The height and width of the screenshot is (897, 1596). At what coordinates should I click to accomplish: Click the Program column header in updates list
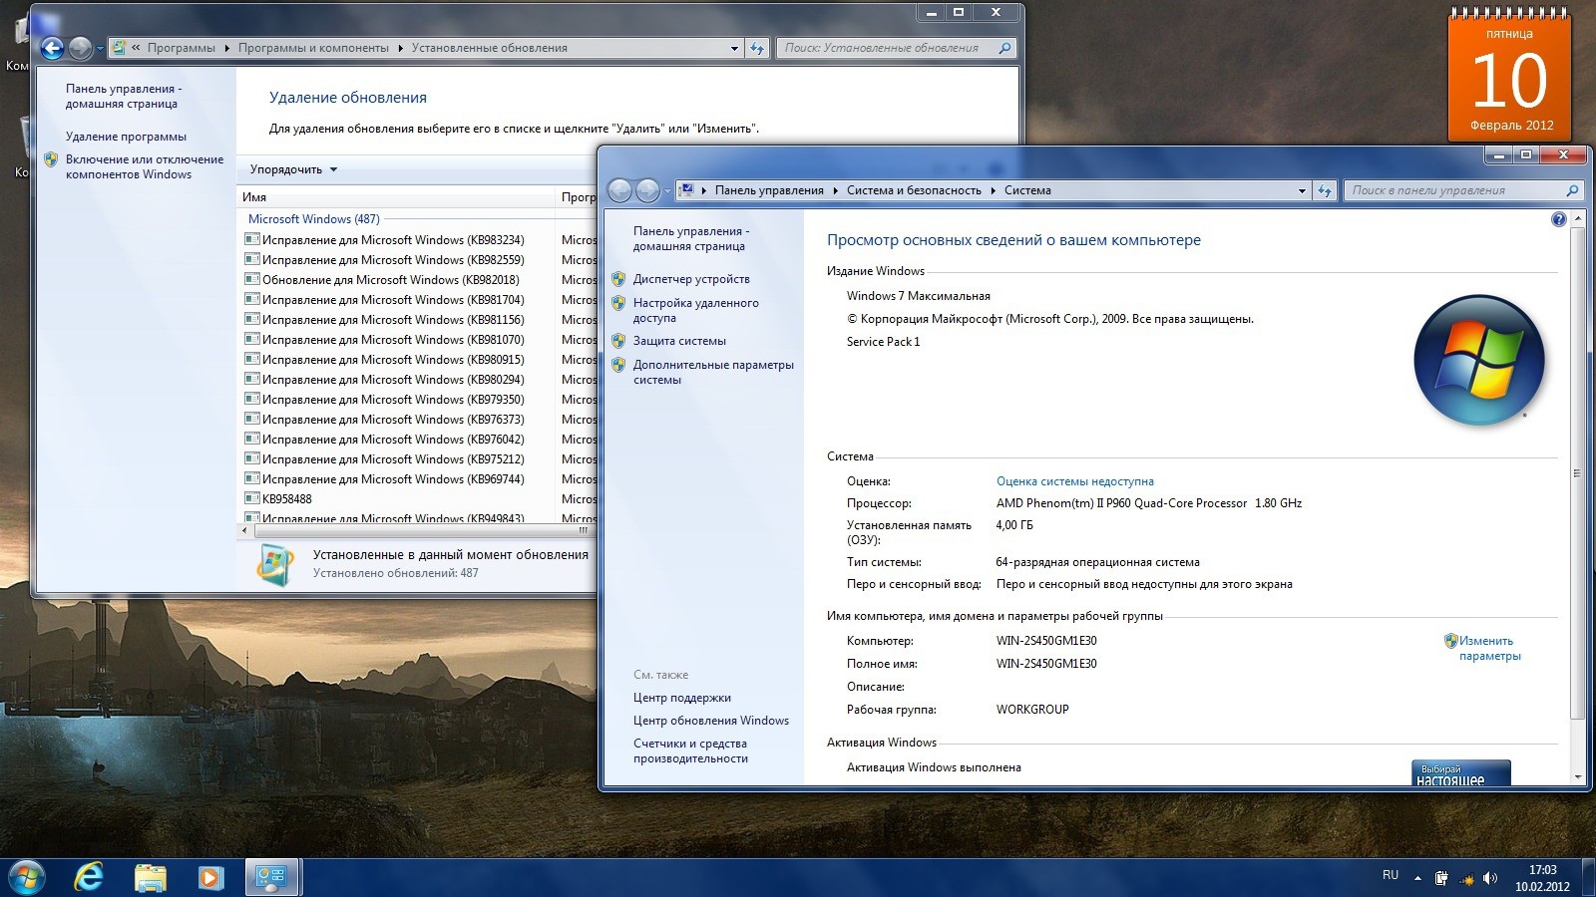[x=576, y=197]
